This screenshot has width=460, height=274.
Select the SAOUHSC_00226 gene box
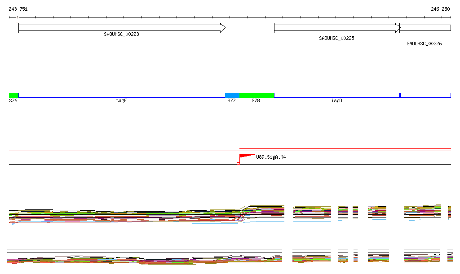(x=425, y=28)
